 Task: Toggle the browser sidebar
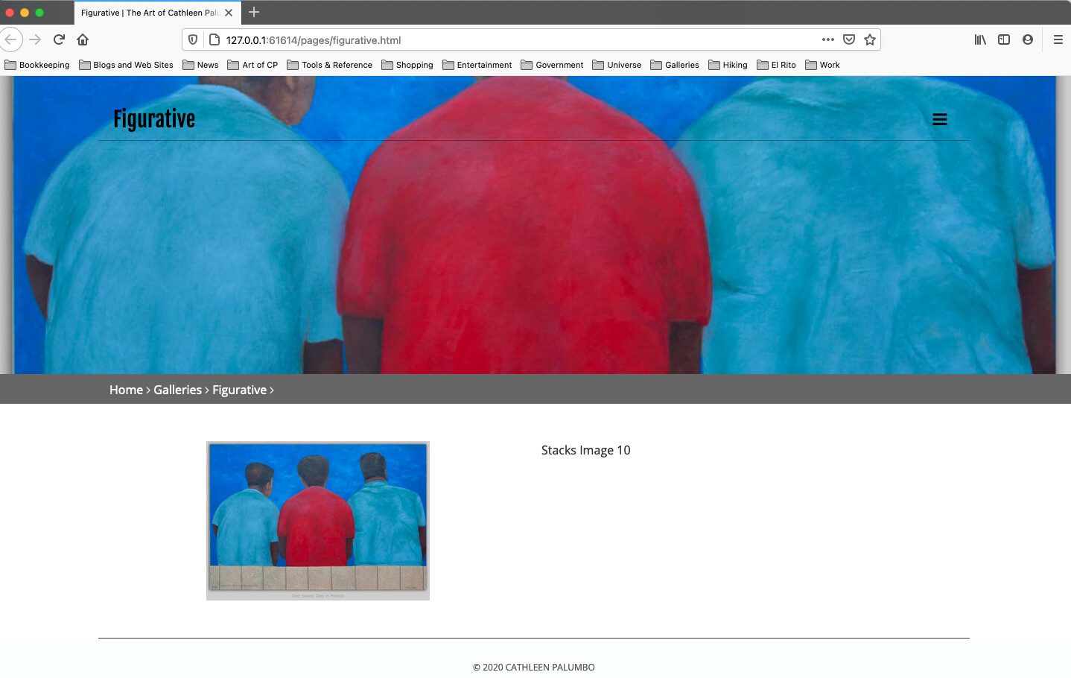(1004, 39)
